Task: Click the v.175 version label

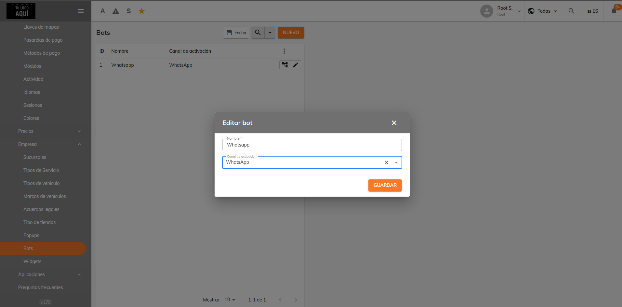Action: [46, 302]
